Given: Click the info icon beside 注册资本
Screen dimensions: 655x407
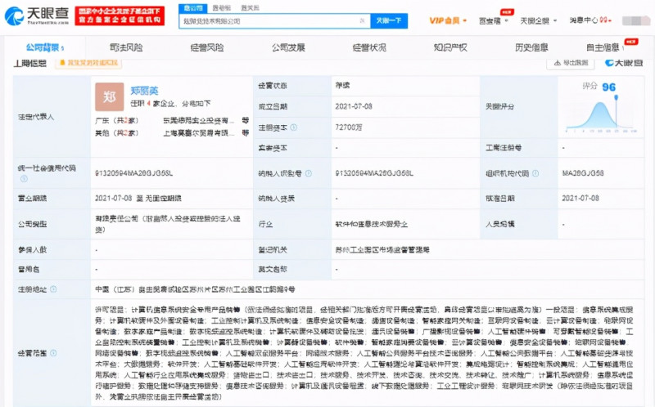Looking at the screenshot, I should click(296, 127).
